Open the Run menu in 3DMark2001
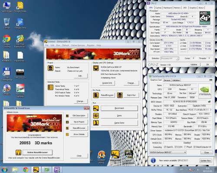Image resolution: width=217 pixels, height=173 pixels. [x=58, y=45]
